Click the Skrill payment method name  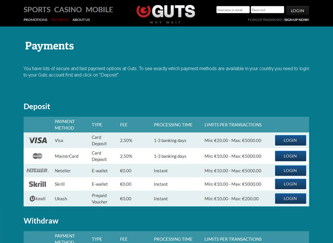point(59,184)
